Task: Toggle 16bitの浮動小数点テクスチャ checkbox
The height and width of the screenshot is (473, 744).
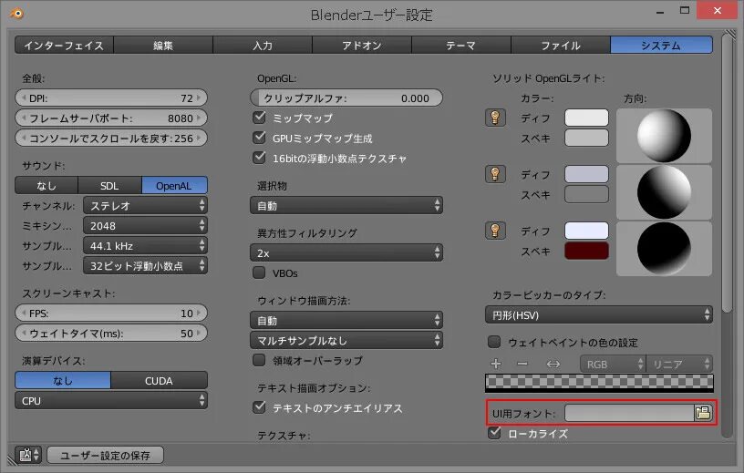Action: (x=259, y=158)
